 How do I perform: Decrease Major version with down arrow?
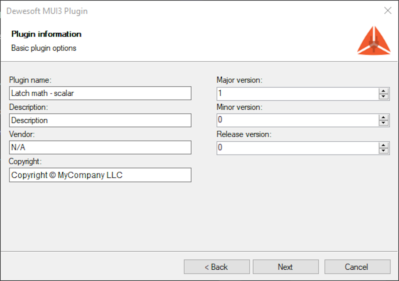click(383, 97)
